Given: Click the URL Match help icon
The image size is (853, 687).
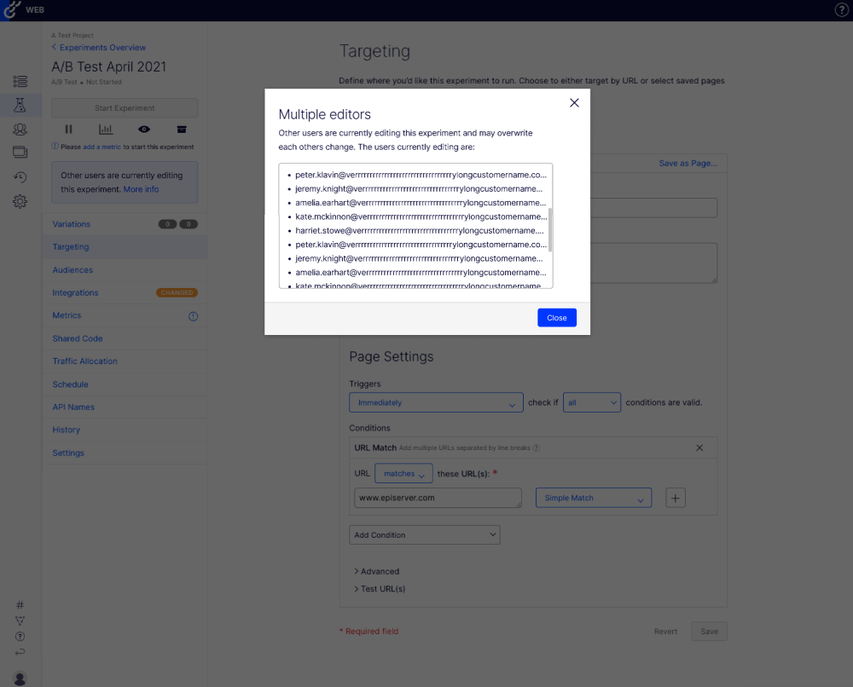Looking at the screenshot, I should pyautogui.click(x=537, y=447).
